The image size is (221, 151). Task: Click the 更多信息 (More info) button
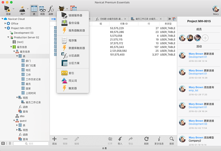pos(159,141)
